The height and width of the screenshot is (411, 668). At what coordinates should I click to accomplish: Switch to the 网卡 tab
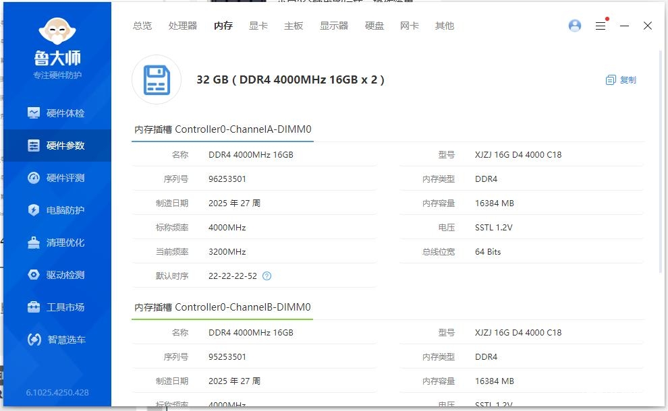[410, 26]
